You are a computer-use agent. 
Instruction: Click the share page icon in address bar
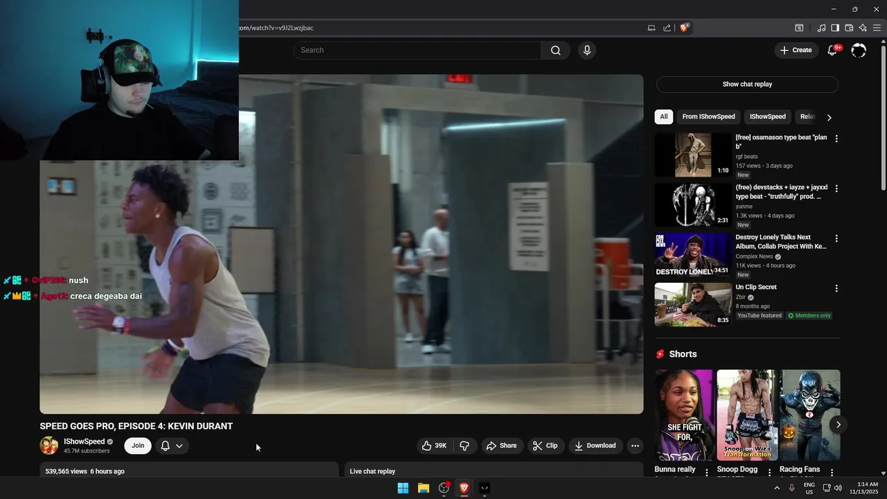(x=667, y=28)
